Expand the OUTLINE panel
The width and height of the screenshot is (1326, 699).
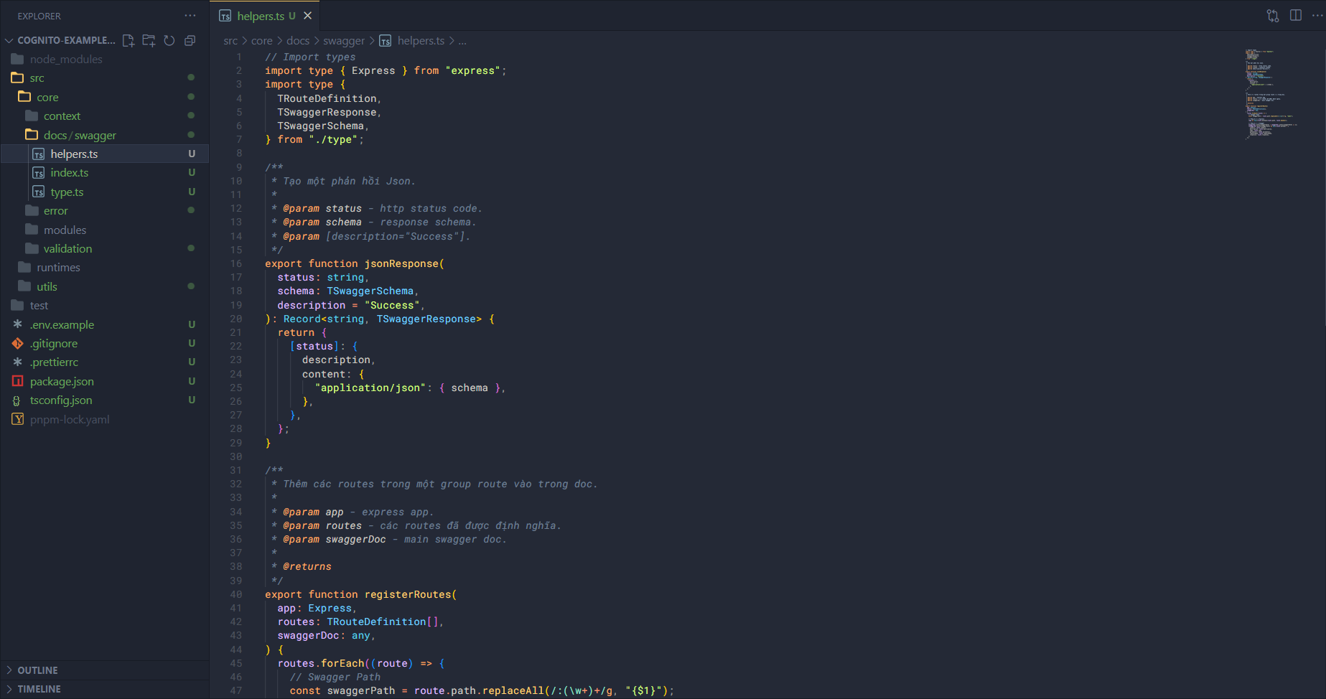point(37,670)
